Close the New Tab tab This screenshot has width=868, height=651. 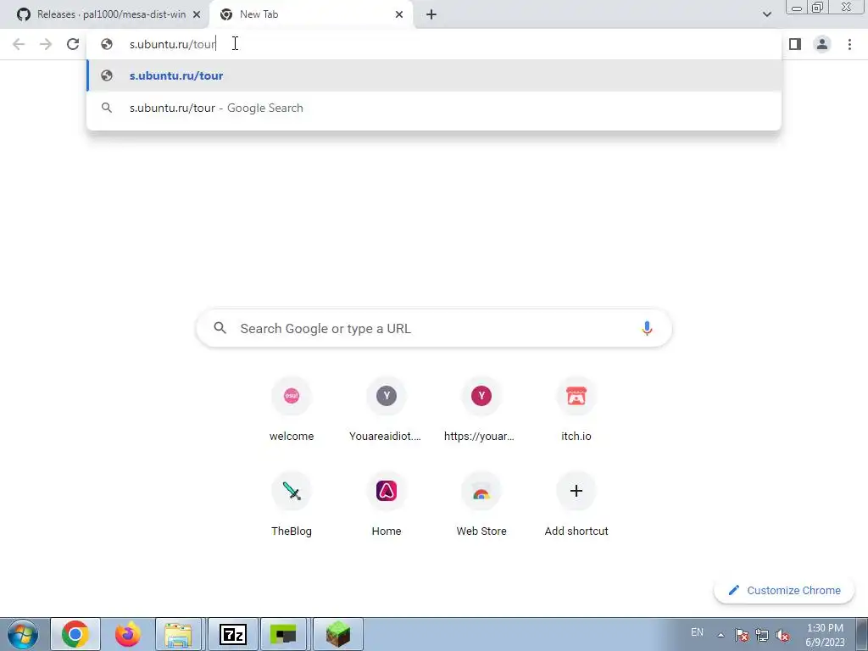[x=399, y=14]
